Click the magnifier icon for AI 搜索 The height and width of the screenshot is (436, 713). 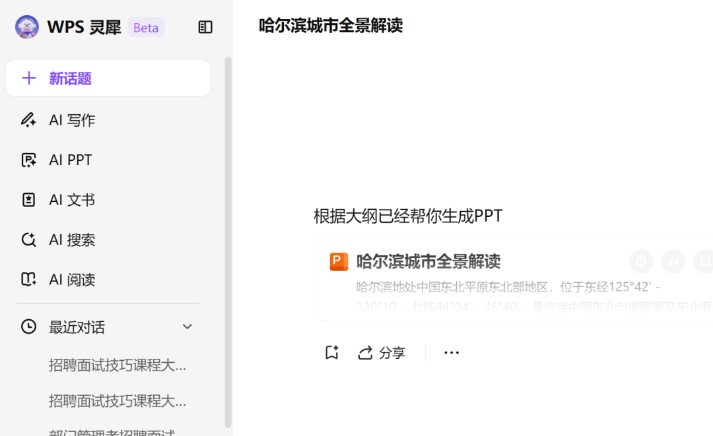[28, 239]
